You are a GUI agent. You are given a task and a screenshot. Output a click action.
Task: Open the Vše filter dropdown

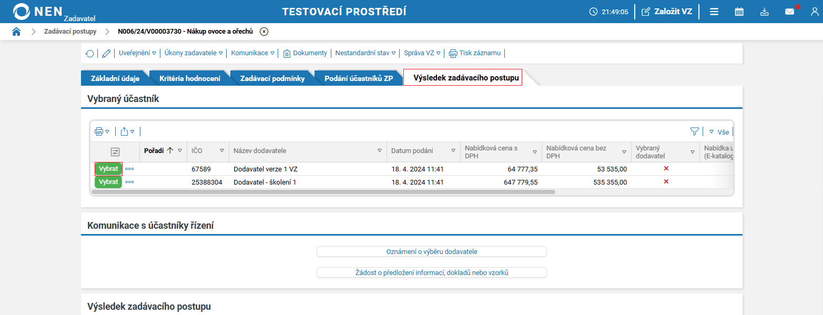719,132
